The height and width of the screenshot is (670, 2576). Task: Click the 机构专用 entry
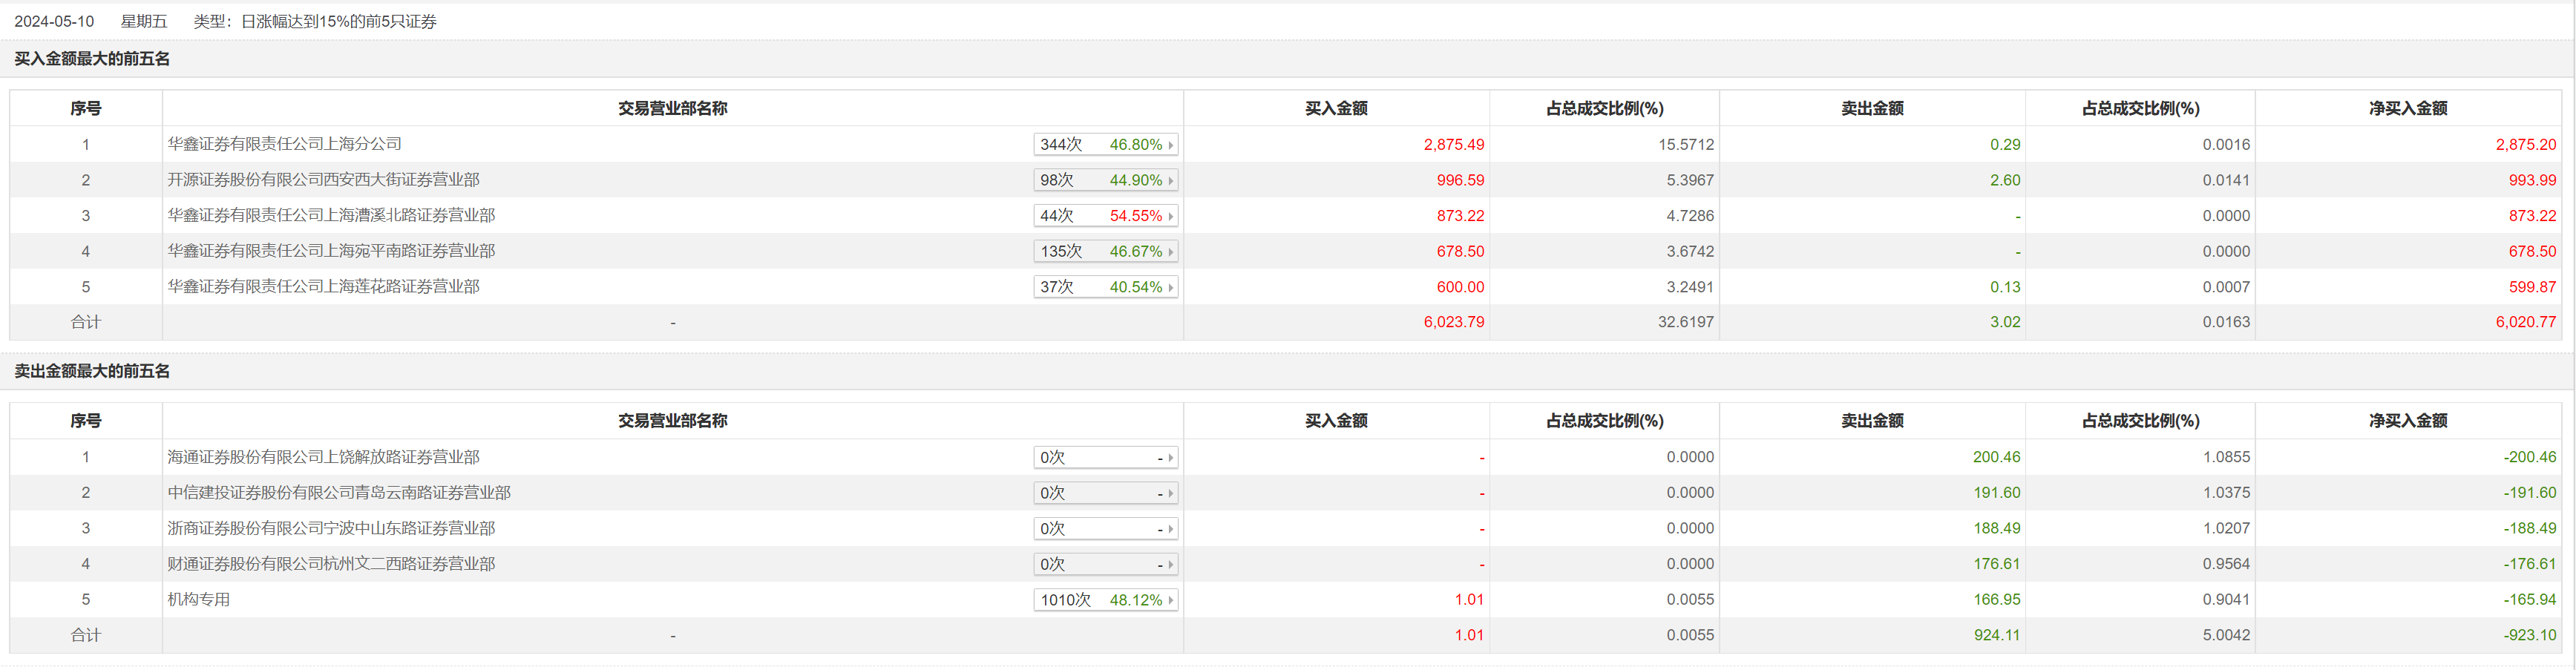pyautogui.click(x=198, y=600)
